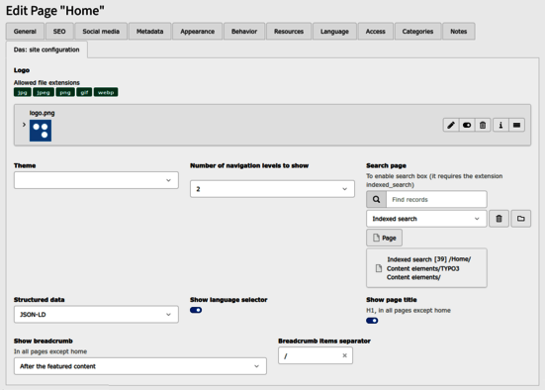Image resolution: width=545 pixels, height=390 pixels.
Task: Expand the logo.png record chevron
Action: click(x=24, y=125)
